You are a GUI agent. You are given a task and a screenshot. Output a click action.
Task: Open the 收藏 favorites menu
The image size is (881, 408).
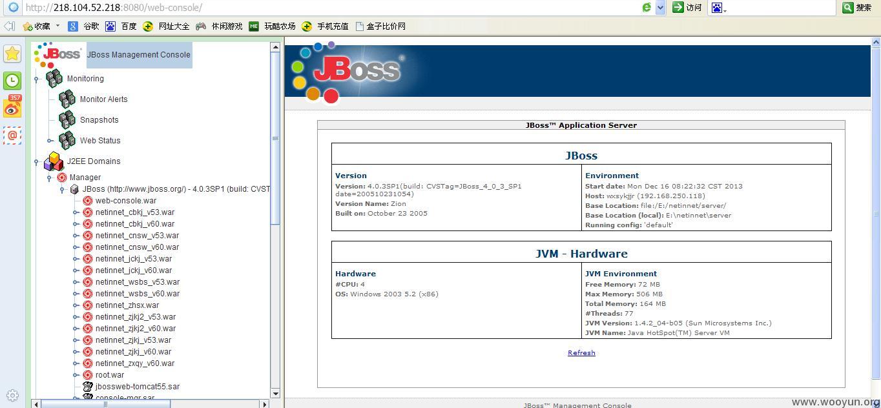[36, 26]
